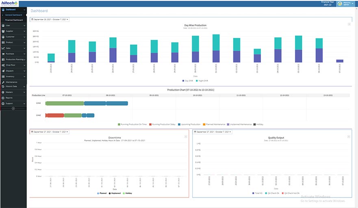Click the Support lifebuoy icon
The height and width of the screenshot is (208, 358).
(x=3, y=104)
